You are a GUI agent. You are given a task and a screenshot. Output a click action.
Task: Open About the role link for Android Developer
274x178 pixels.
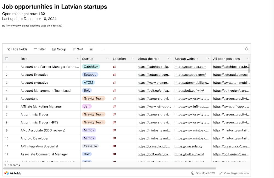(154, 138)
